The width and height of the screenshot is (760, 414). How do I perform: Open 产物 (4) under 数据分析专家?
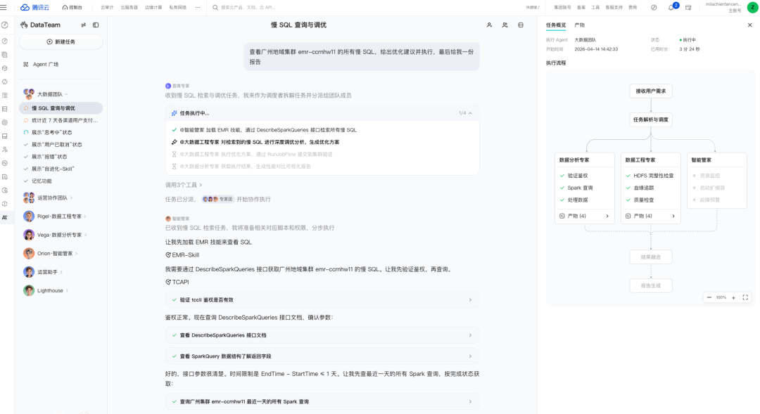[585, 216]
